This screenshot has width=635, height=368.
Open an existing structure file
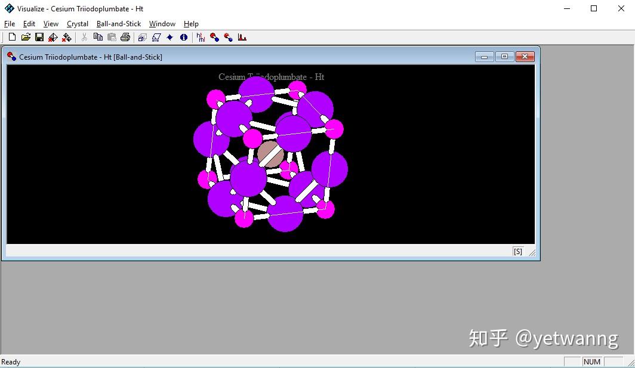(x=26, y=37)
